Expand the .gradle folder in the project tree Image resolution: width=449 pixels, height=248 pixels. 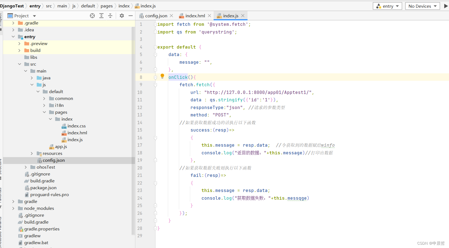tap(13, 23)
